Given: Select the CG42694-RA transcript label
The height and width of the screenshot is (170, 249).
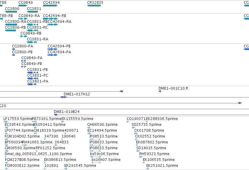Looking at the screenshot, I should [x=60, y=22].
